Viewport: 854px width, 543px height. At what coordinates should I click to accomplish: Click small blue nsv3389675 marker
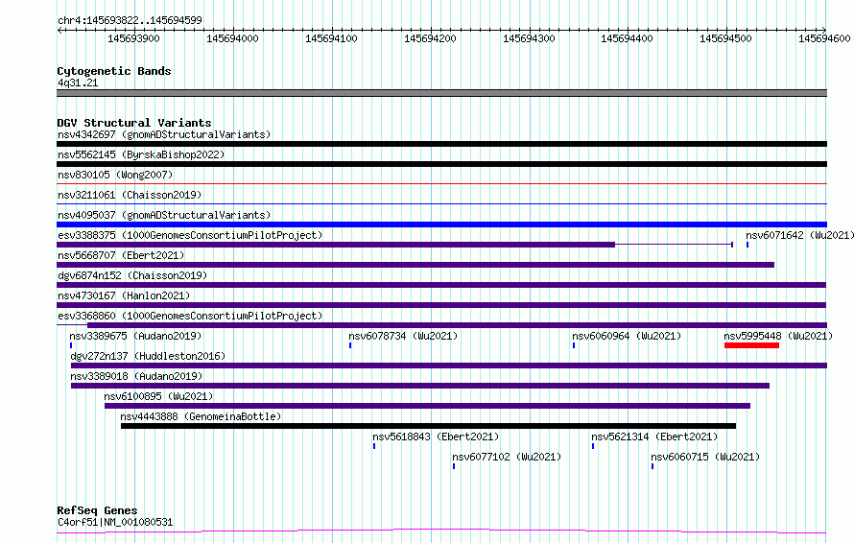71,345
